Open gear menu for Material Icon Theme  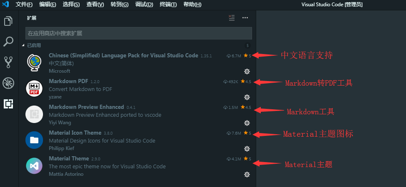(x=247, y=149)
